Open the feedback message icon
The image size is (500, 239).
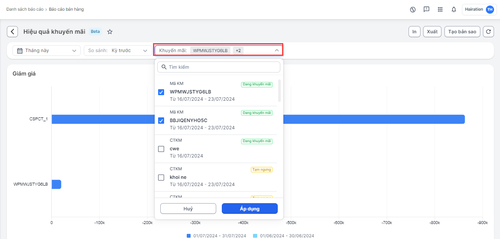pos(426,9)
